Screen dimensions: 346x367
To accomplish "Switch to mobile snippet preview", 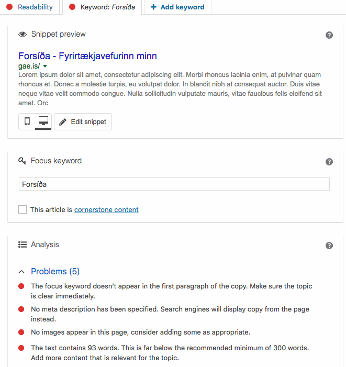I will tap(27, 121).
